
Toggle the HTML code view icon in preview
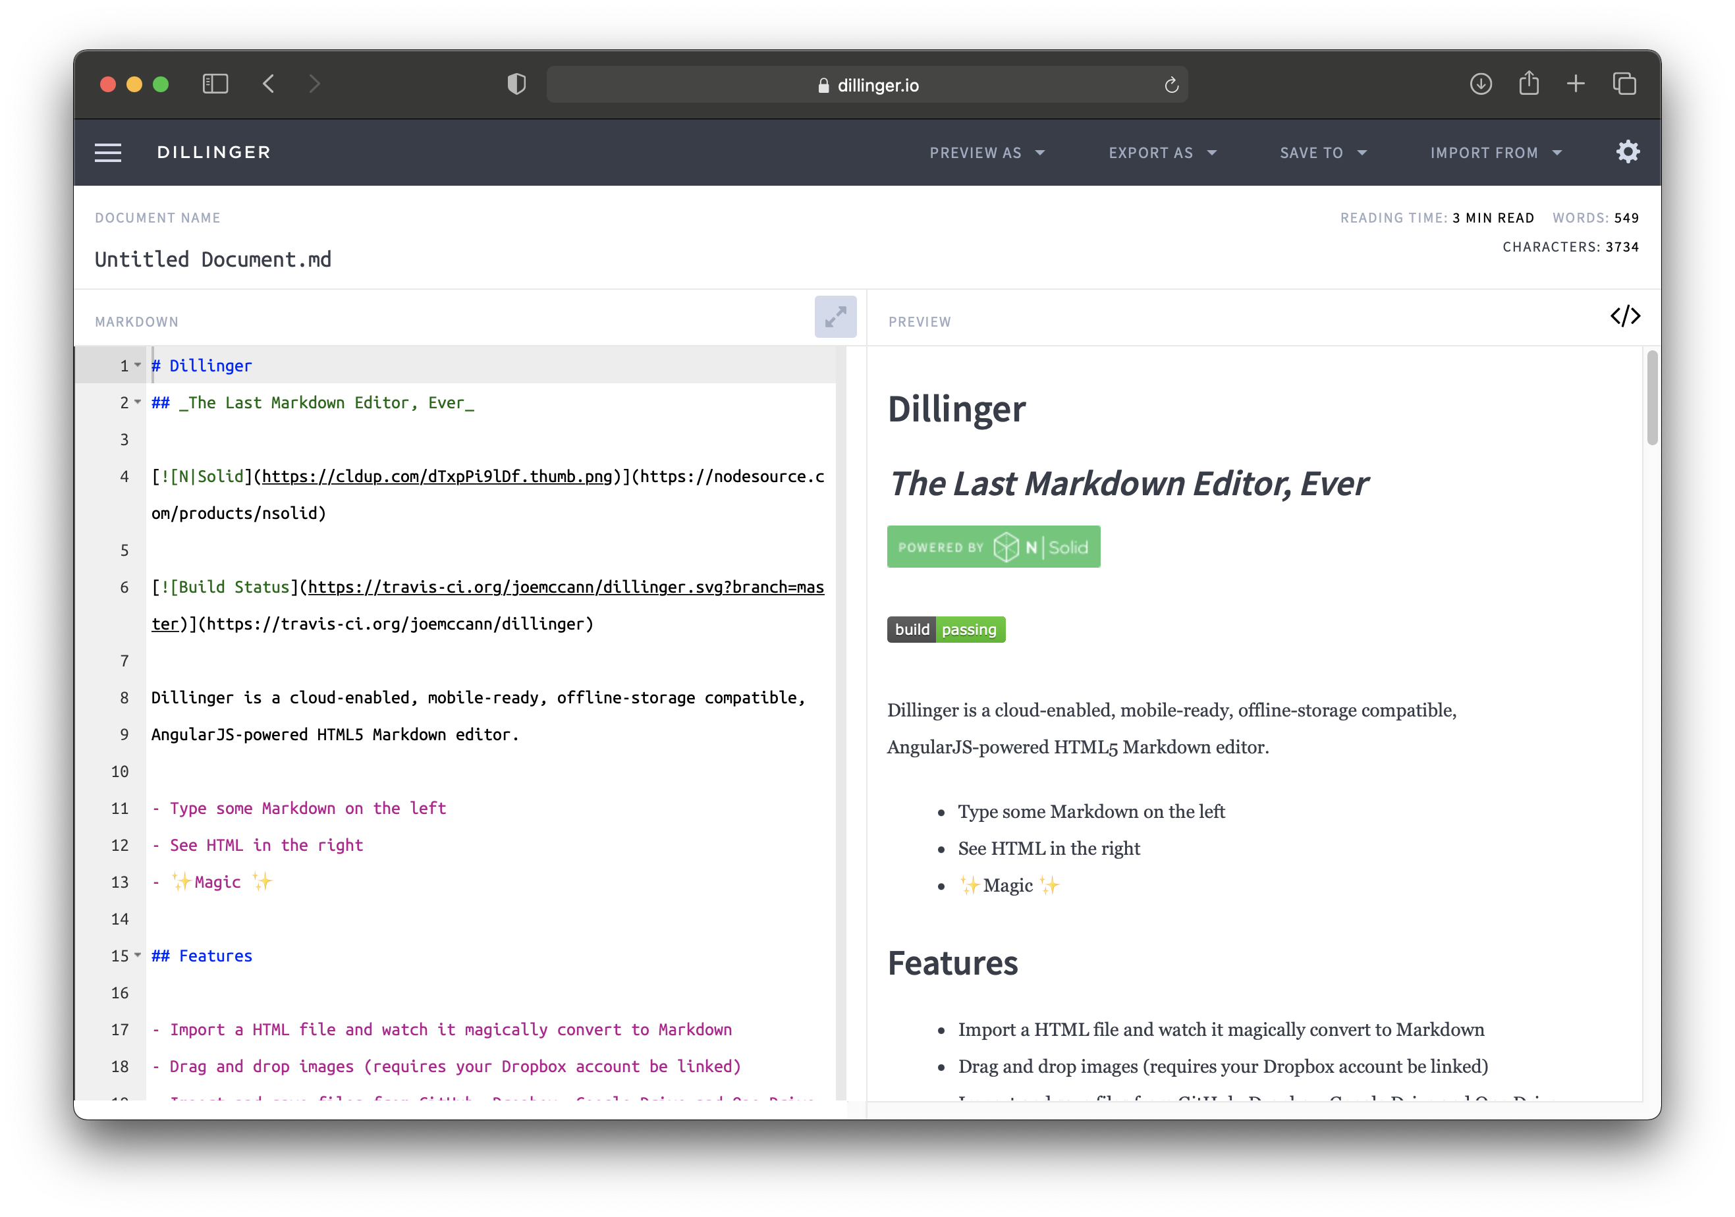(1625, 315)
